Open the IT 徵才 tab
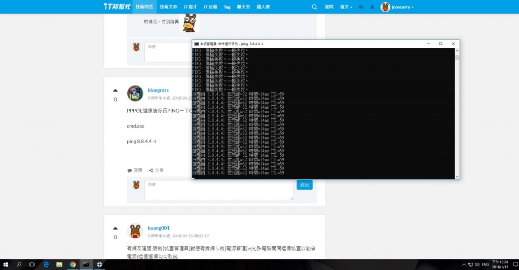The height and width of the screenshot is (270, 519). click(191, 7)
